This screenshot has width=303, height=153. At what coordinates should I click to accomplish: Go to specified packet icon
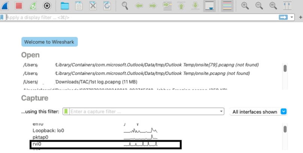click(x=167, y=6)
